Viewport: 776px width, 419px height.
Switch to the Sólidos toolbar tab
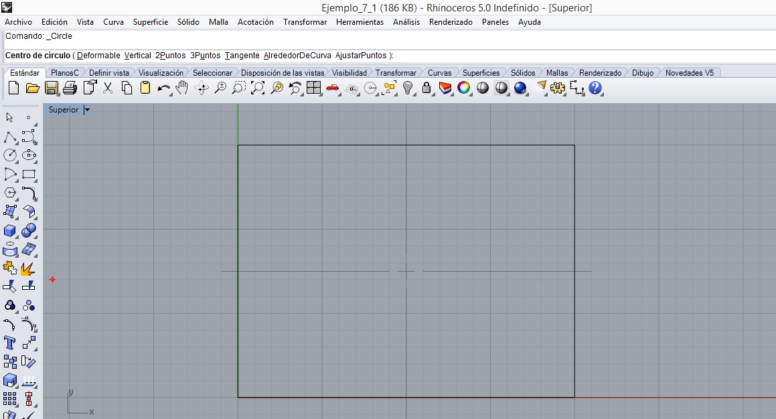(x=523, y=73)
